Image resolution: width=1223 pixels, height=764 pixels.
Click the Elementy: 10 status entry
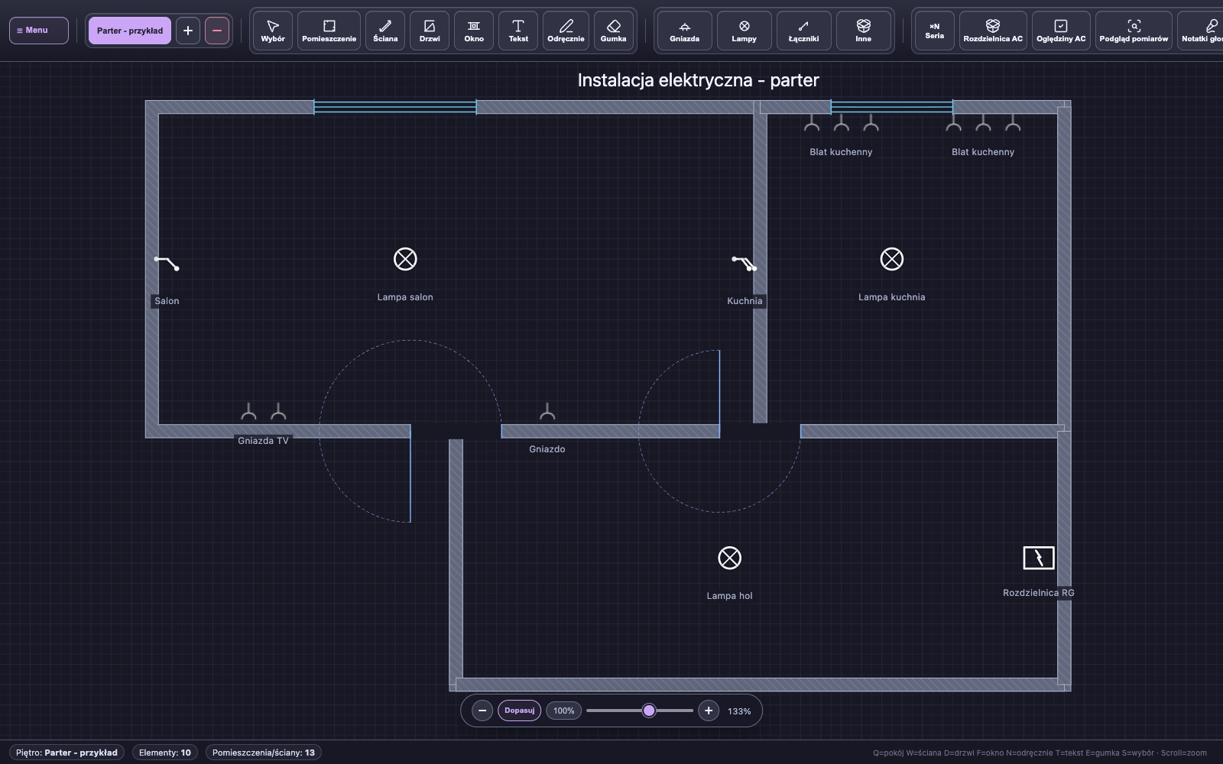pos(165,753)
